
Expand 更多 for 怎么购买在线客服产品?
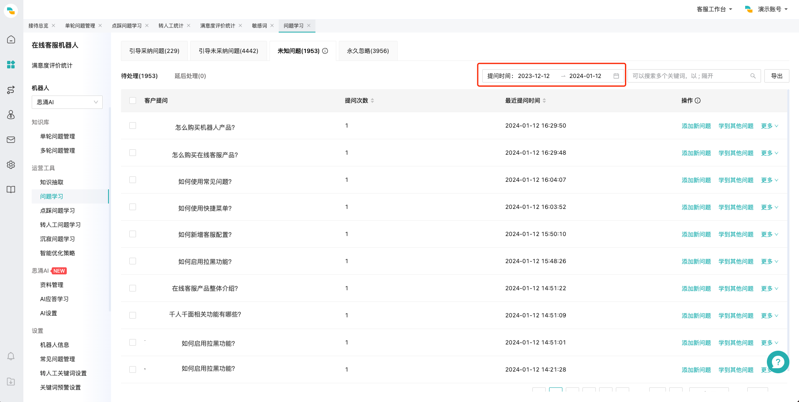tap(769, 153)
